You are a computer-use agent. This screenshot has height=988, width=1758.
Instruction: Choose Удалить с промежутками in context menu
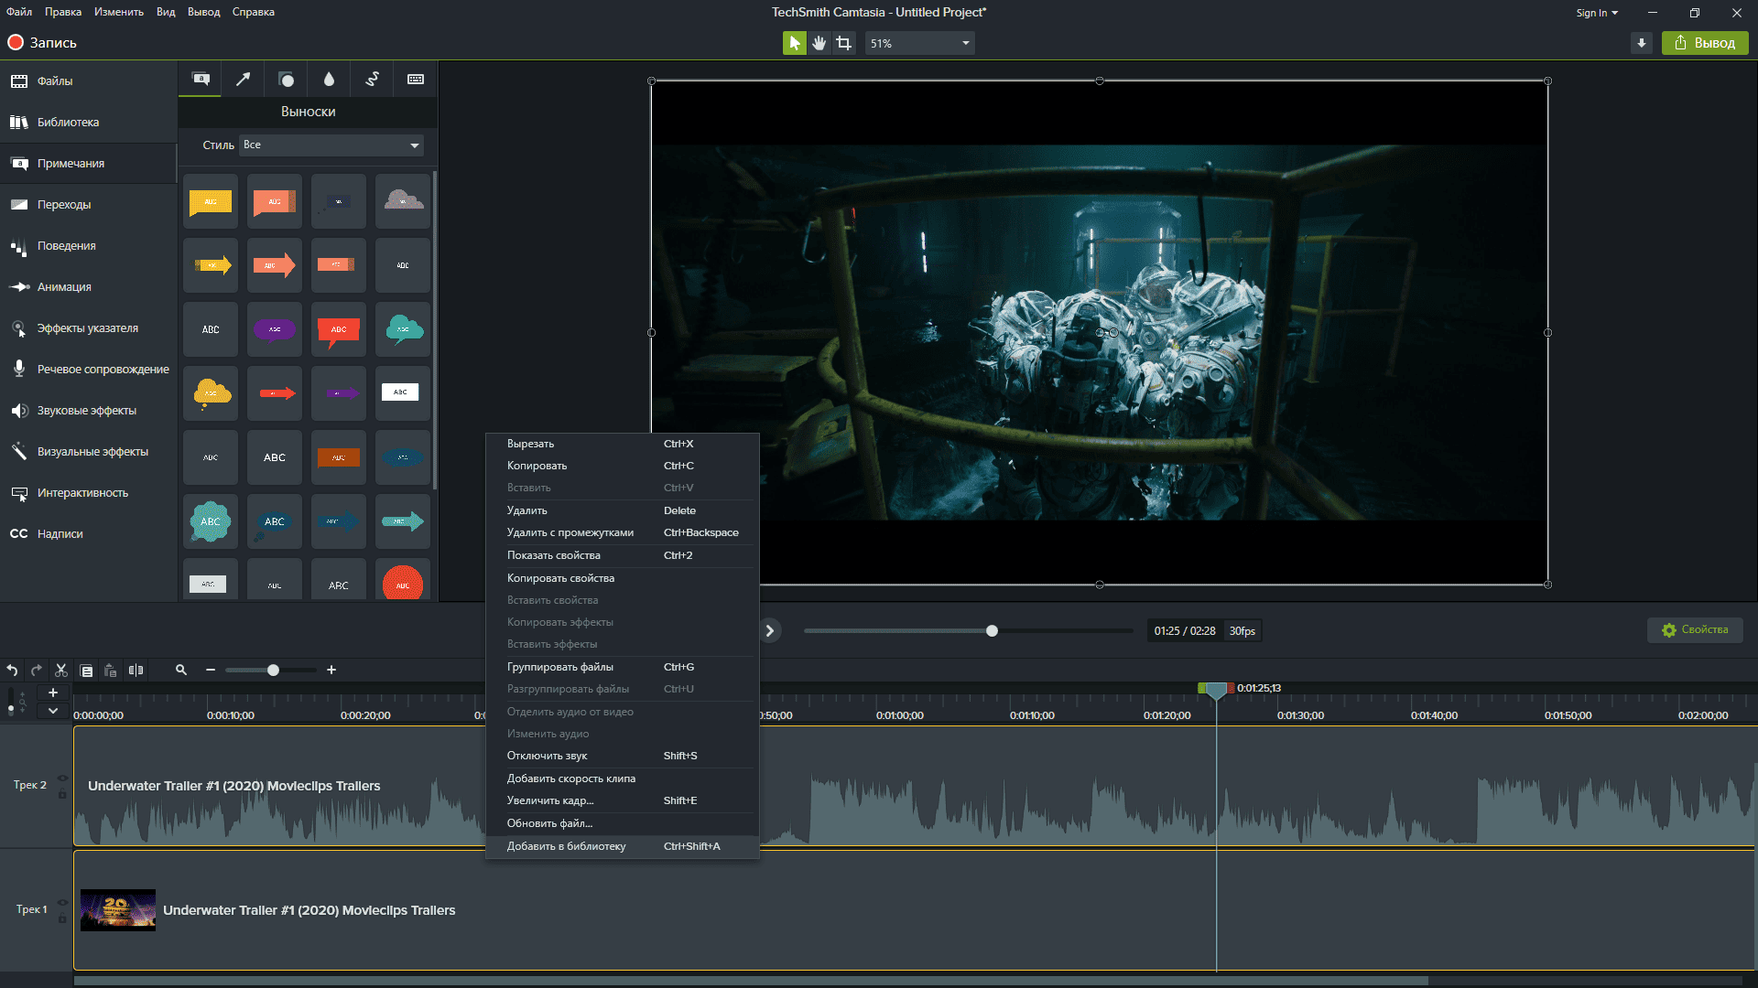pos(622,532)
